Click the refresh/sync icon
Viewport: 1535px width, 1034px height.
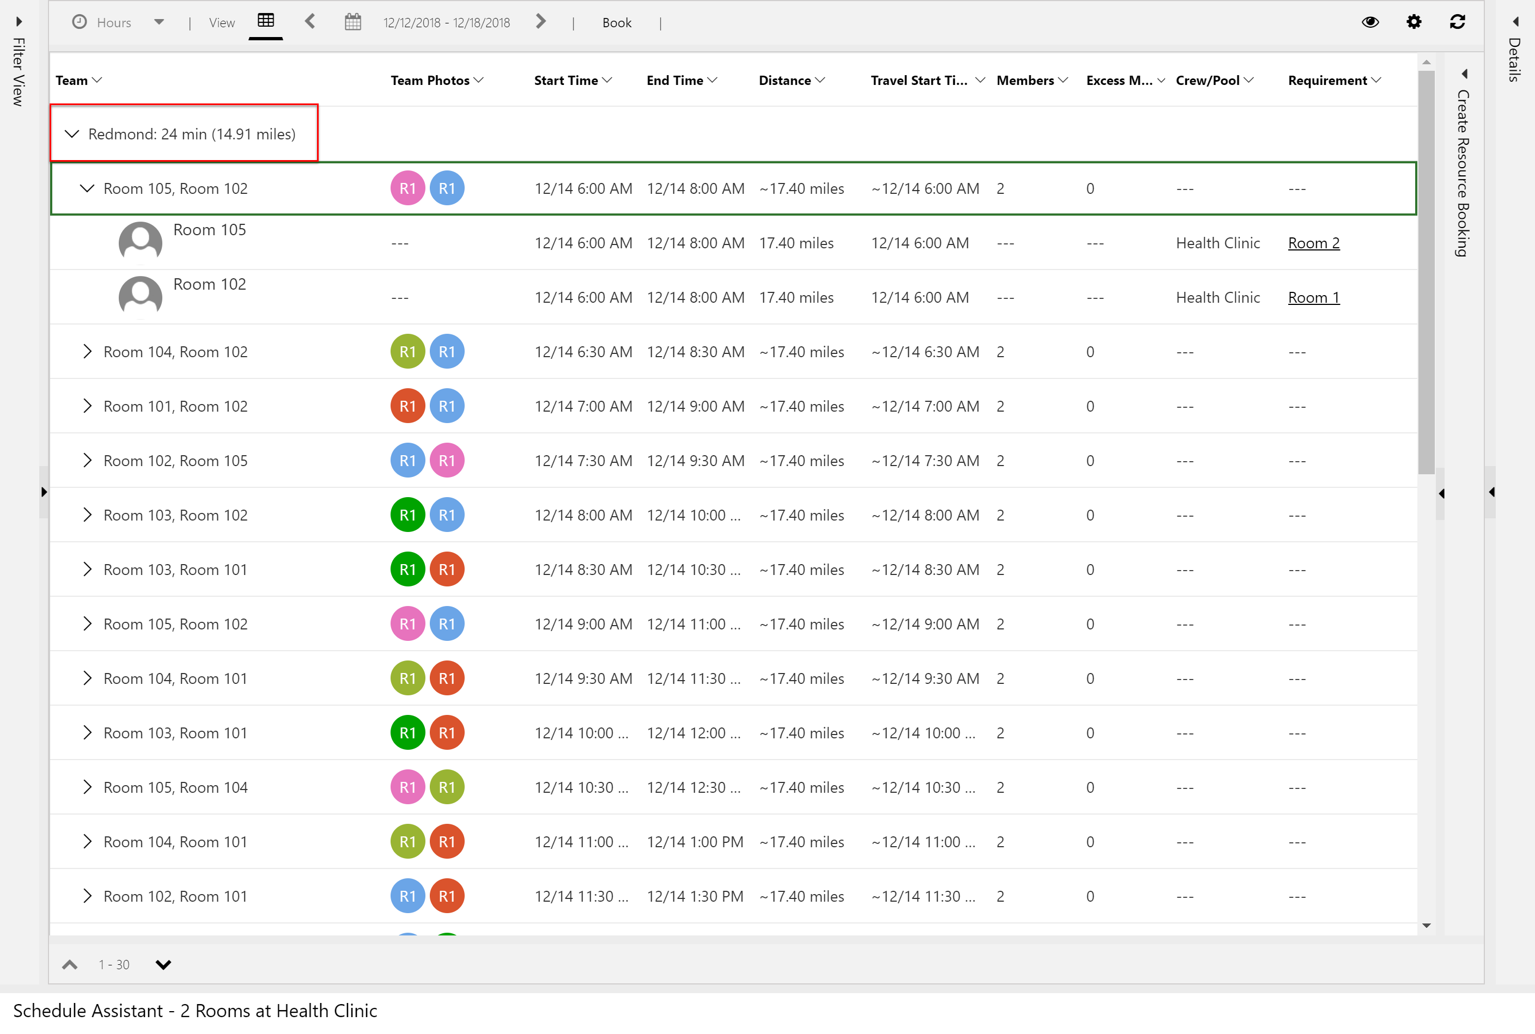1458,23
